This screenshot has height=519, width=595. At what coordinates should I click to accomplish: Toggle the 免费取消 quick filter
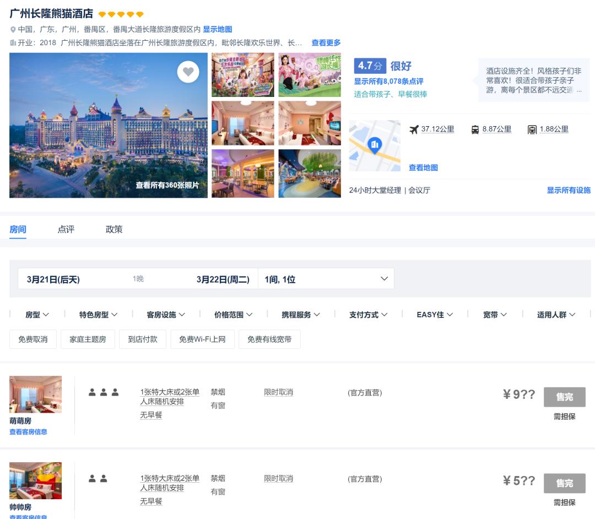[33, 339]
